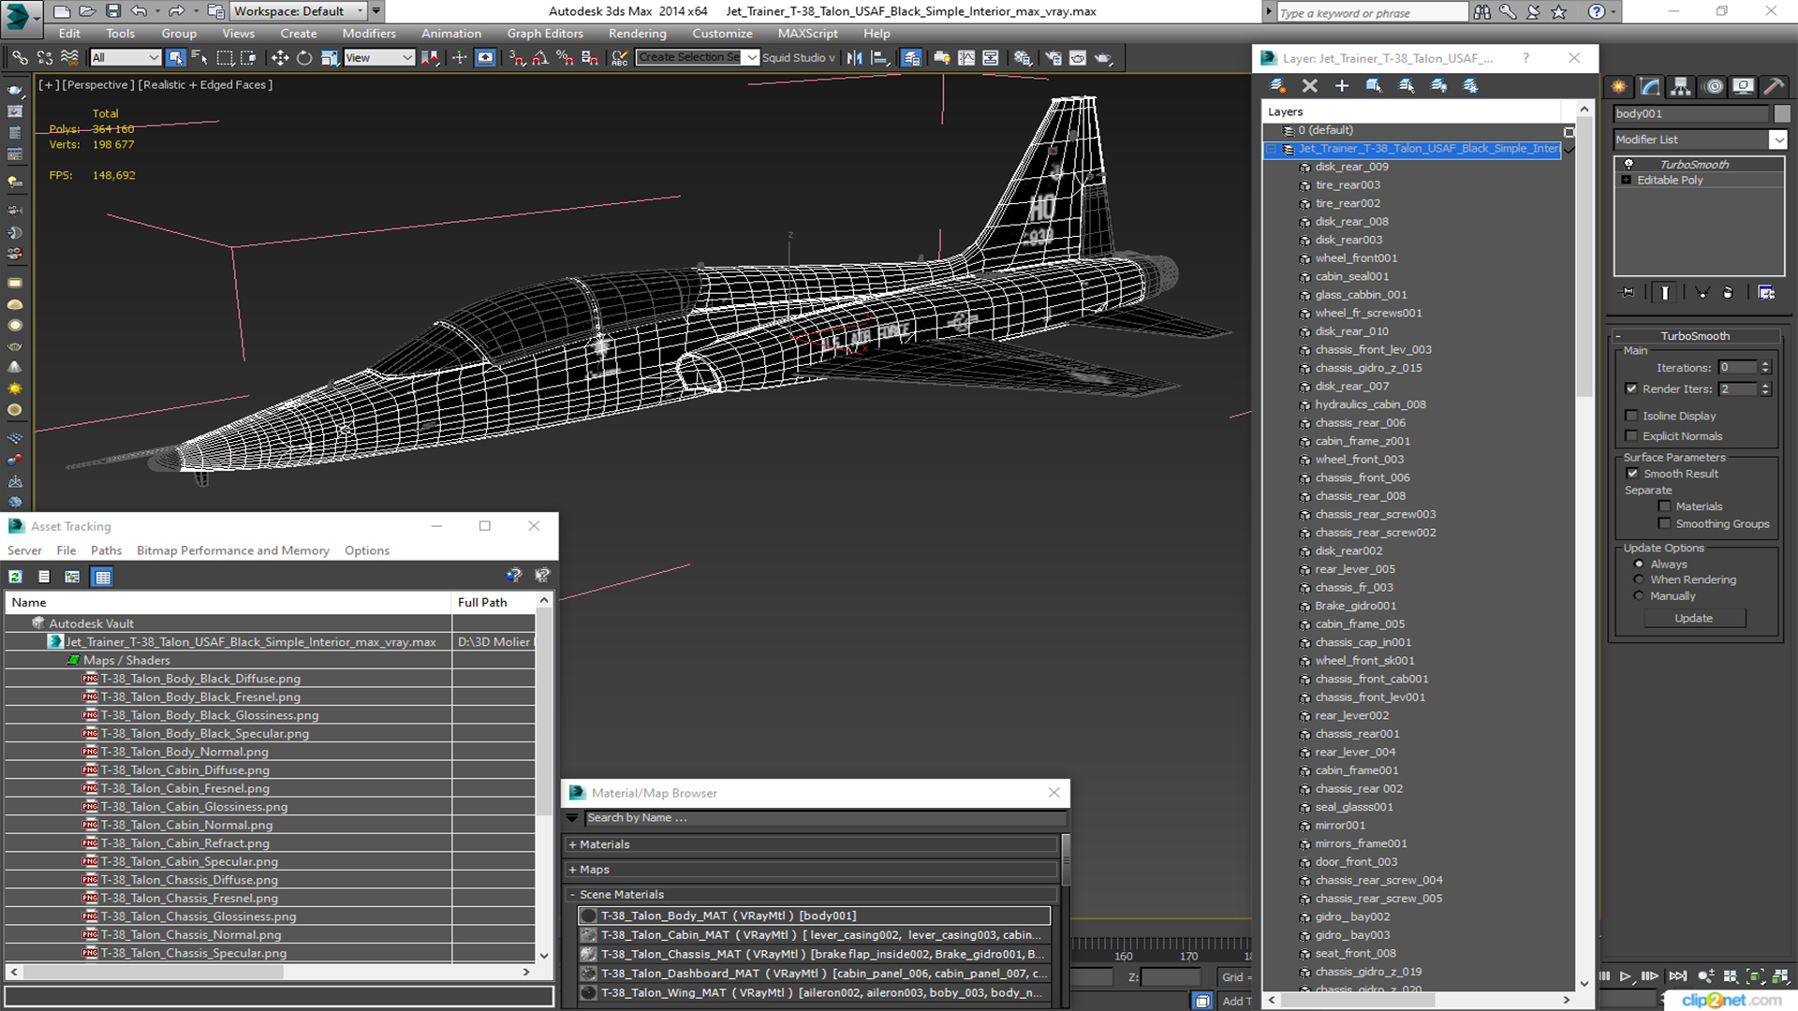Select the Move tool in main toolbar
Viewport: 1798px width, 1011px height.
tap(280, 58)
